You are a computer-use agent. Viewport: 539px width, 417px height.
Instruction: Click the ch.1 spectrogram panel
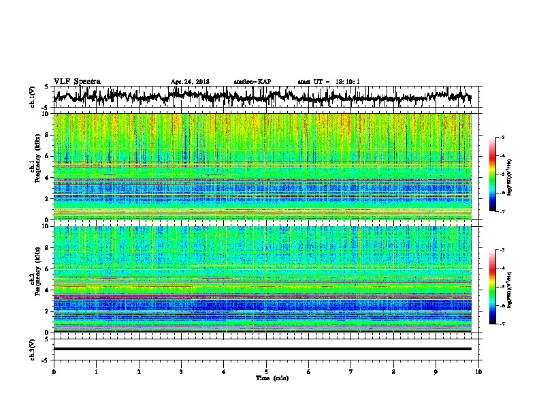[263, 166]
